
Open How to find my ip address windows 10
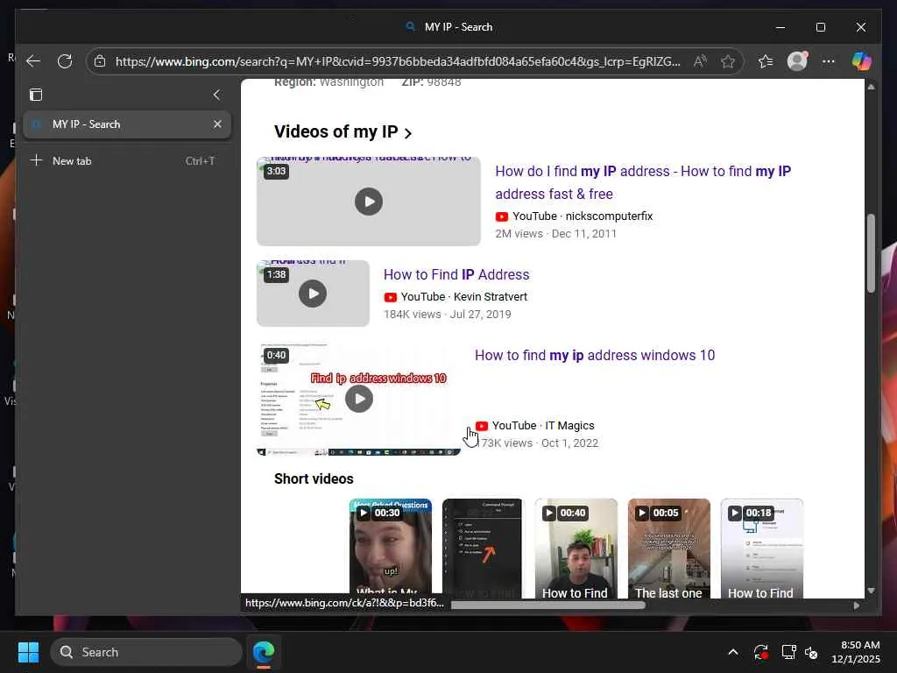point(595,356)
